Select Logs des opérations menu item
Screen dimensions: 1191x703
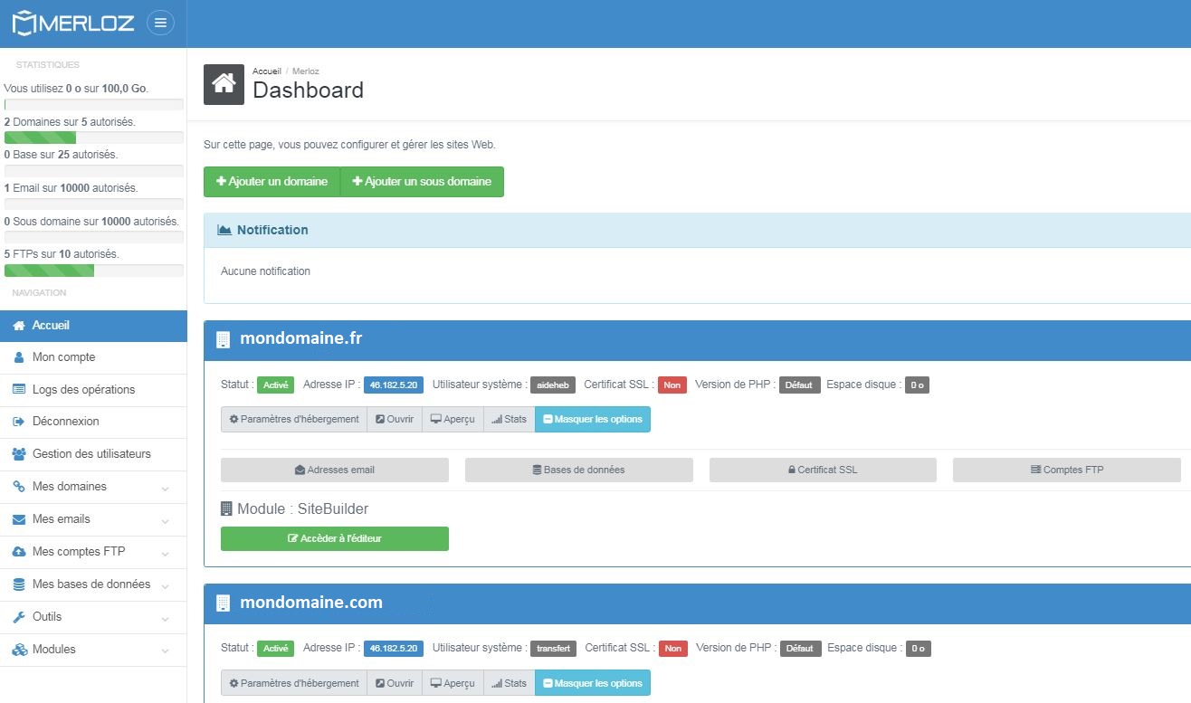[x=83, y=390]
